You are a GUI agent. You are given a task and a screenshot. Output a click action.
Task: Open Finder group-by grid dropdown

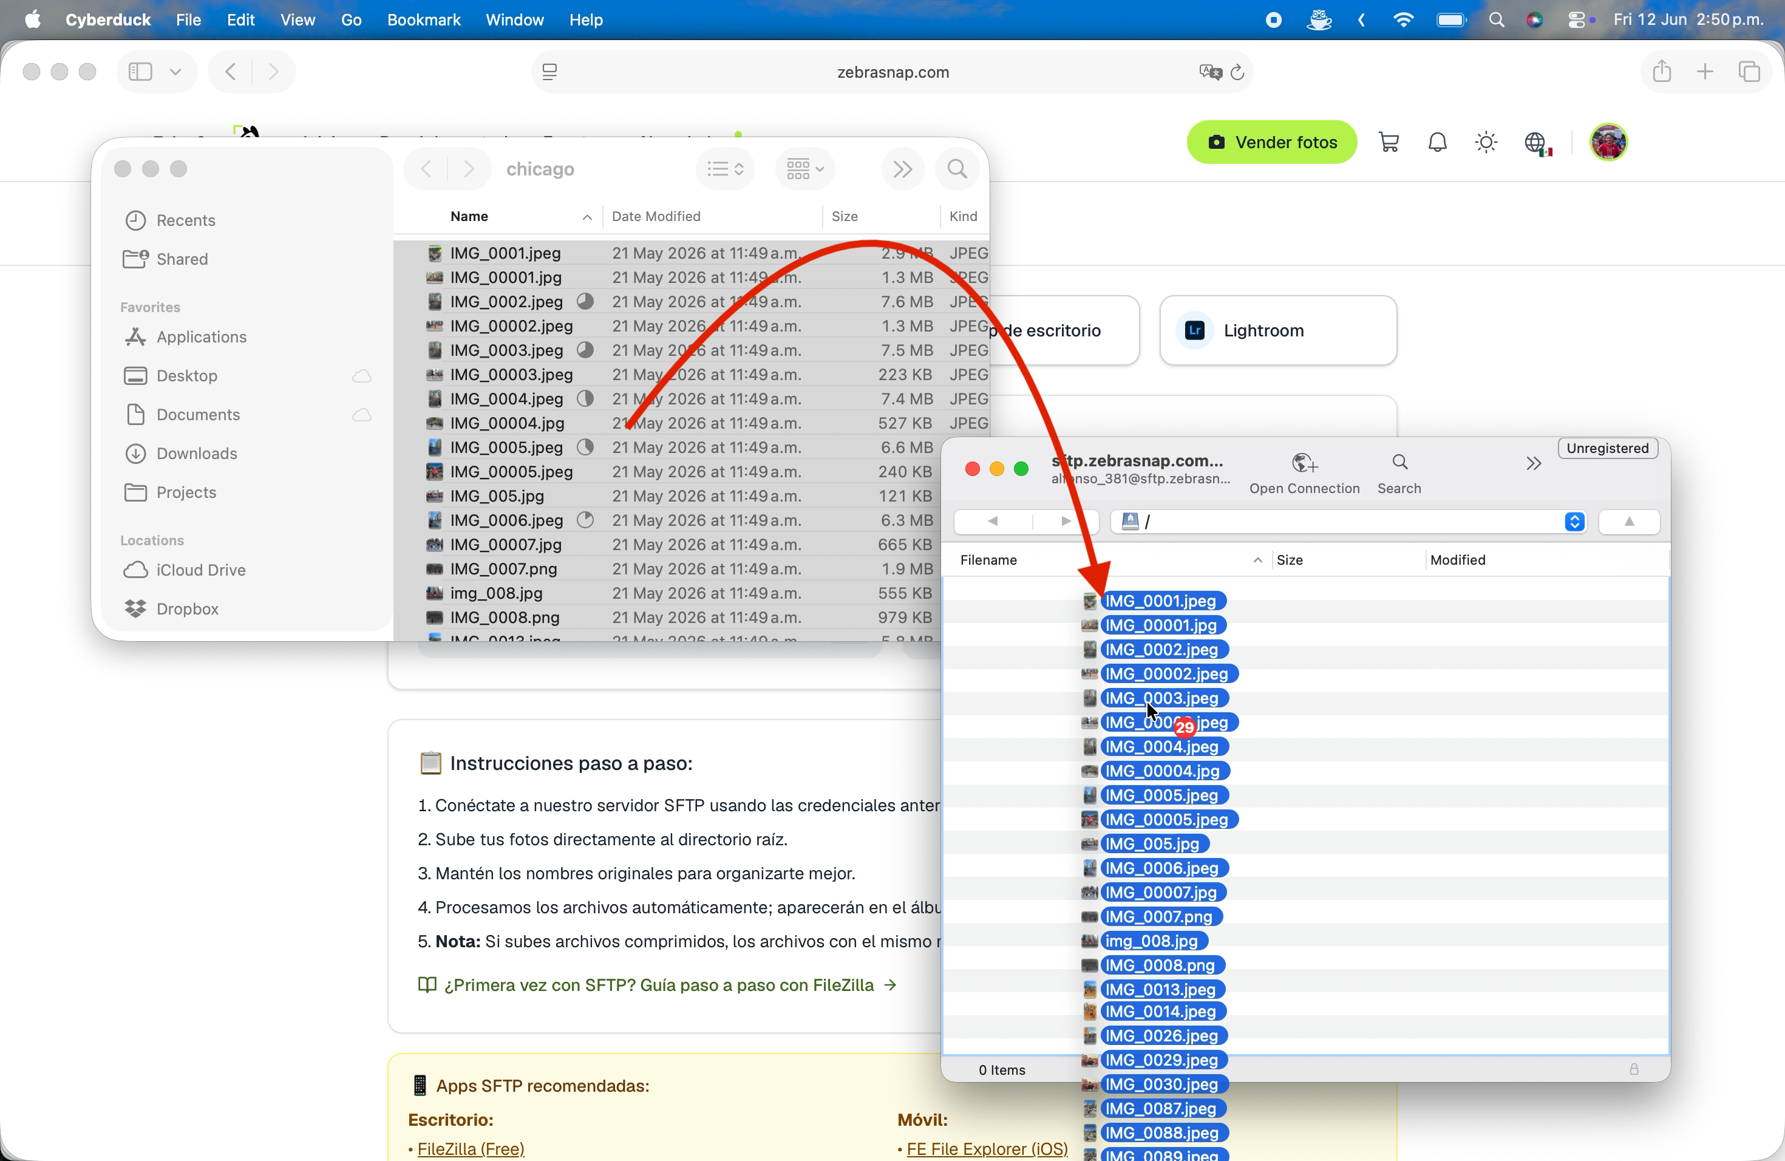(x=804, y=169)
